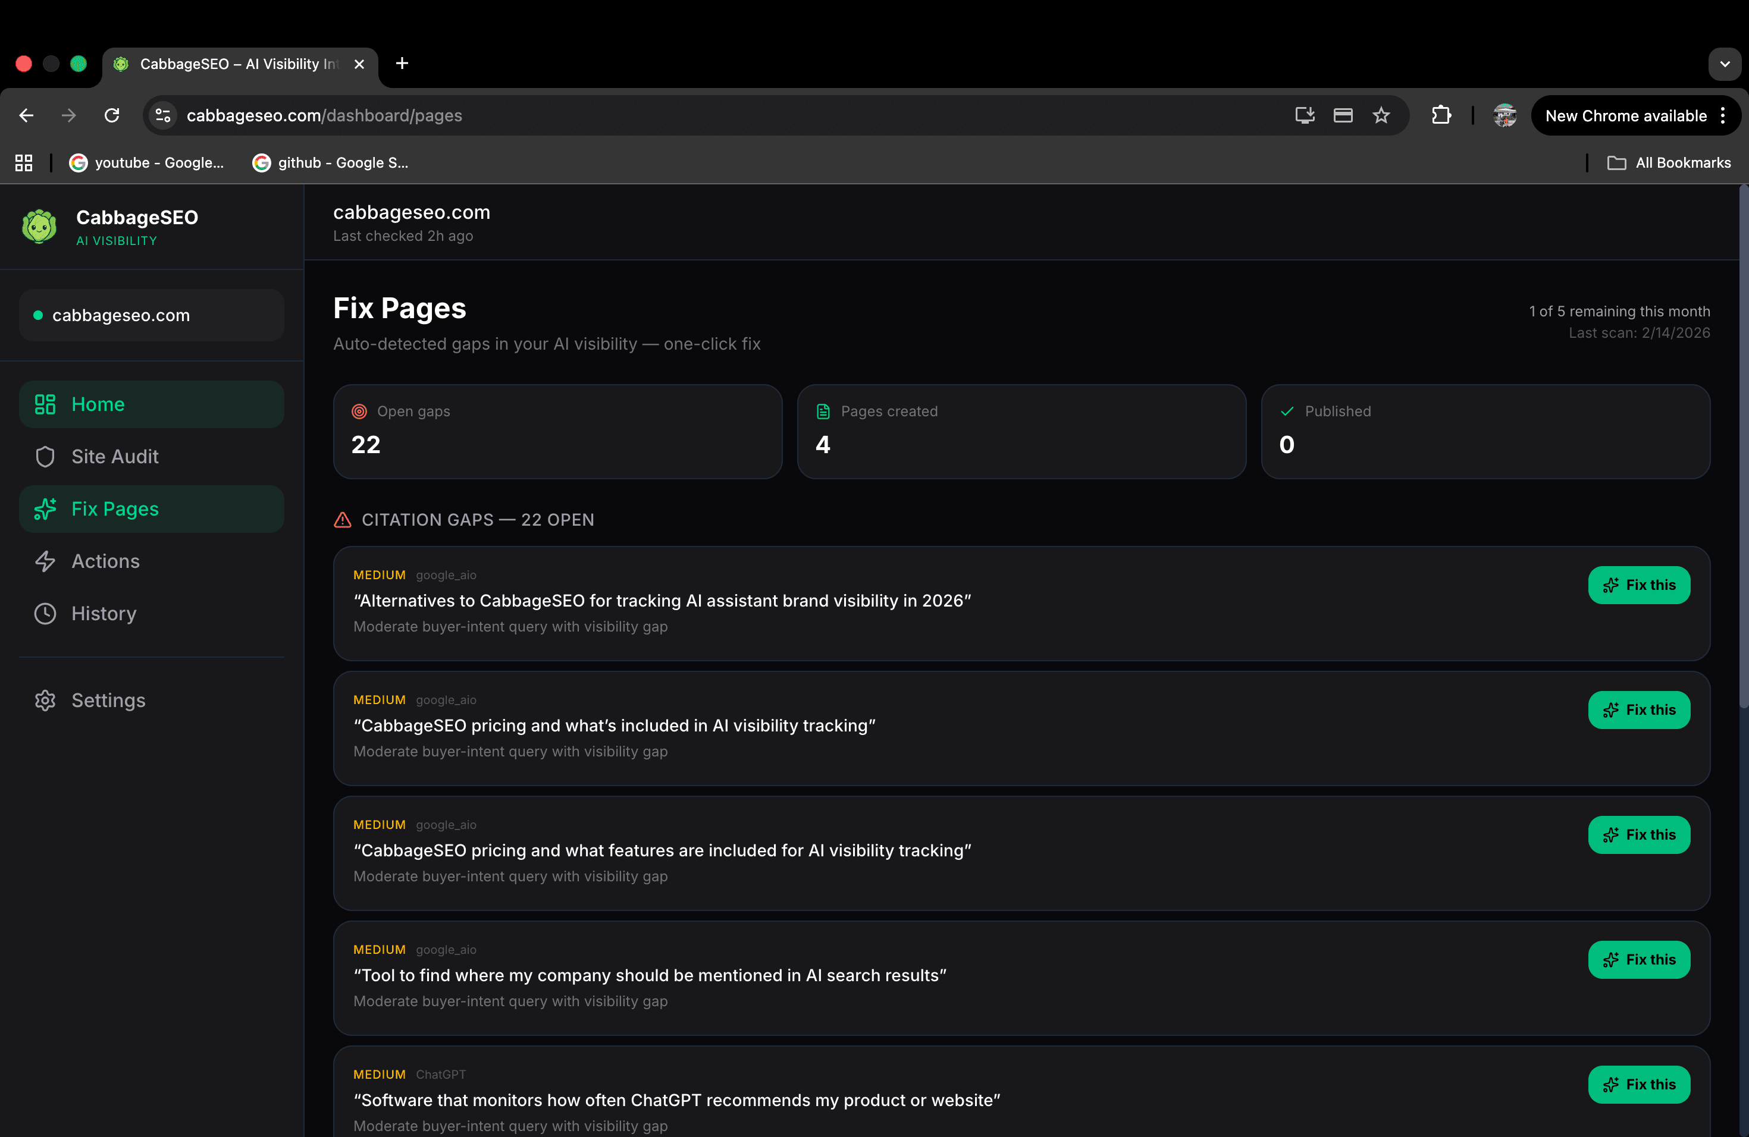The height and width of the screenshot is (1137, 1749).
Task: Click inside the address bar
Action: point(515,115)
